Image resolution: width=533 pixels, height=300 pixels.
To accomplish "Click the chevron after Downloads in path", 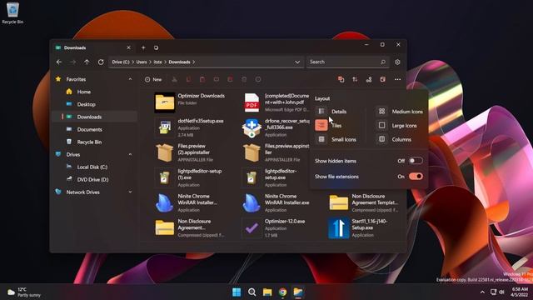I will [194, 62].
